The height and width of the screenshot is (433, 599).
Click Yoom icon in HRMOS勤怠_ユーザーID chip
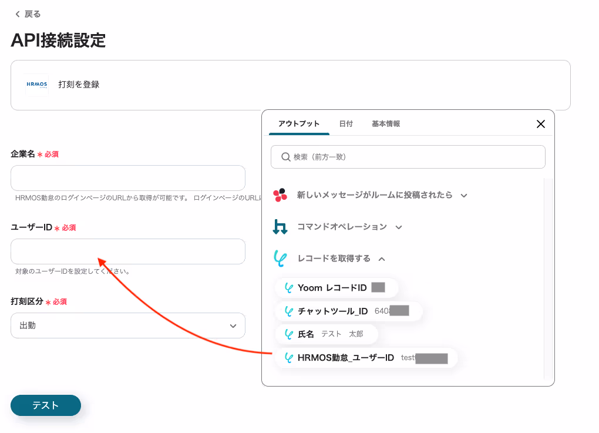[289, 358]
